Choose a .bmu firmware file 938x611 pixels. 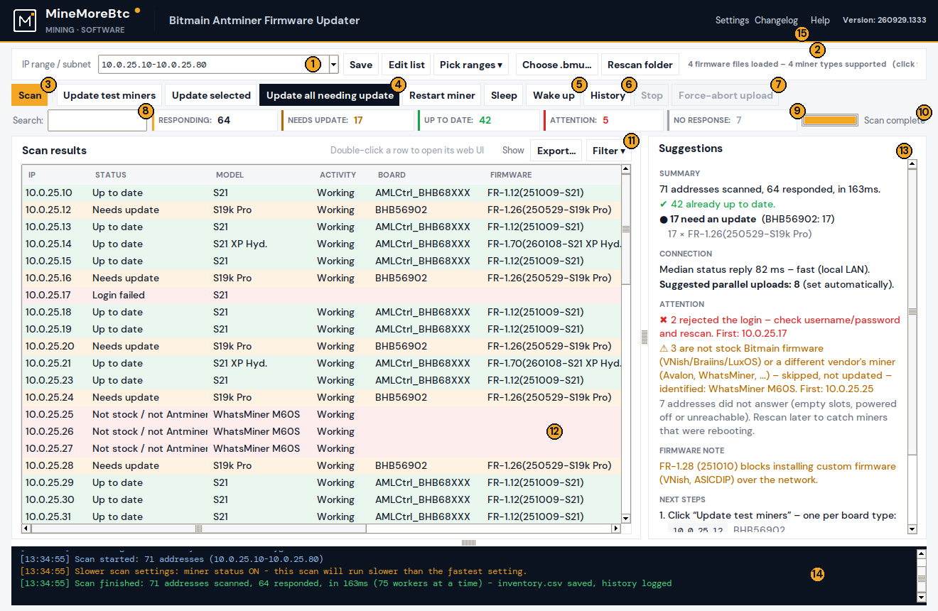click(557, 65)
